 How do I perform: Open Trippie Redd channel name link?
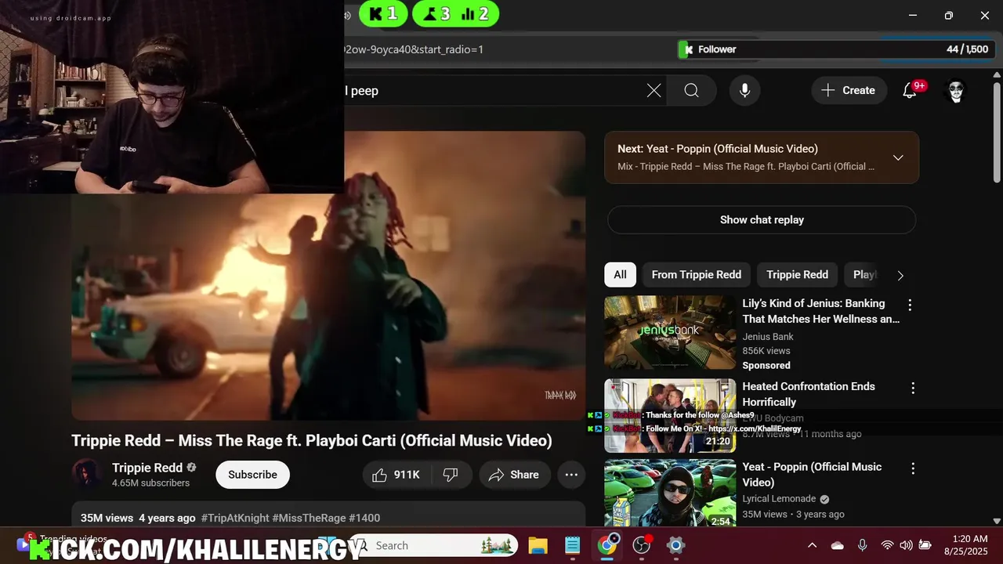(x=147, y=468)
